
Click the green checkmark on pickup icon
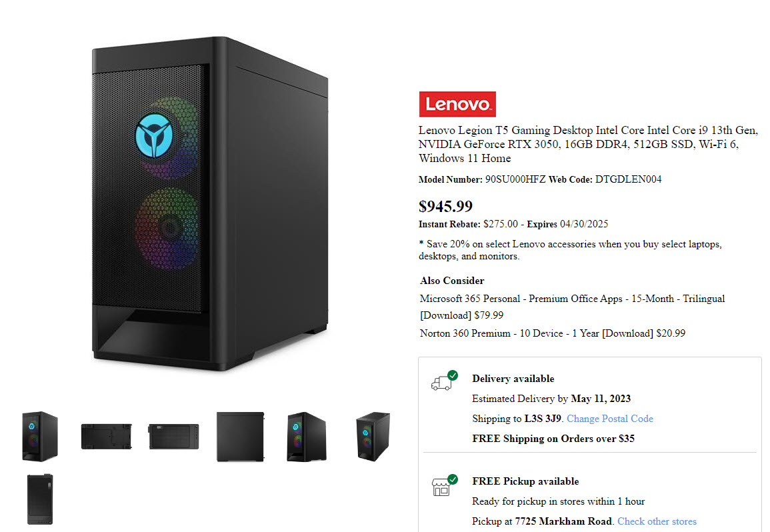coord(453,479)
